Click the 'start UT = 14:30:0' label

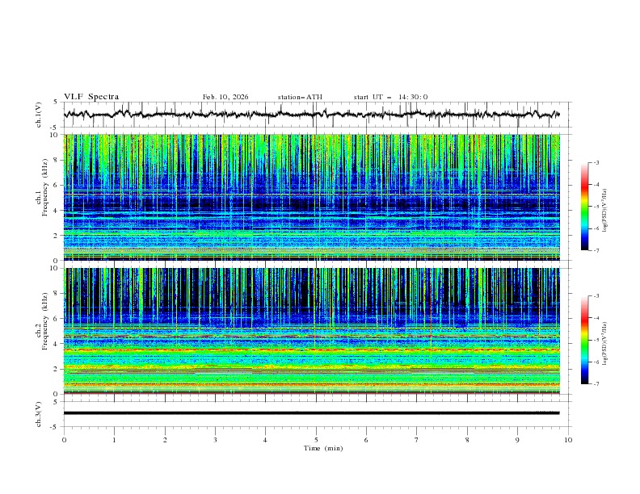[x=390, y=97]
